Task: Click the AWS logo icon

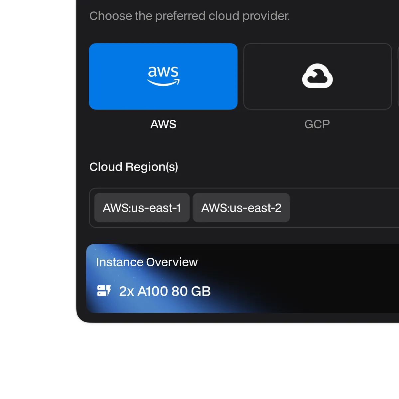Action: [163, 76]
